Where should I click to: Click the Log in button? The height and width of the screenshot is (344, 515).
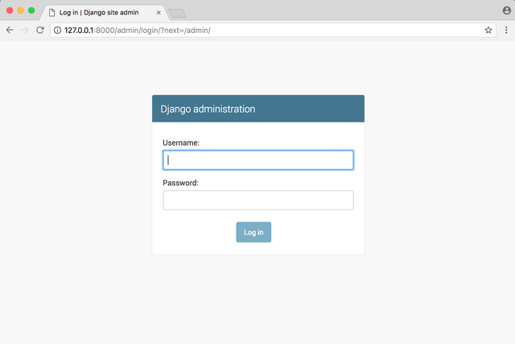click(253, 232)
